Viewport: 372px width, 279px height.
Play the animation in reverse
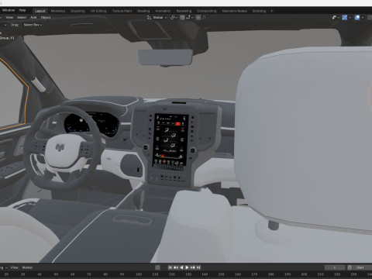181,267
